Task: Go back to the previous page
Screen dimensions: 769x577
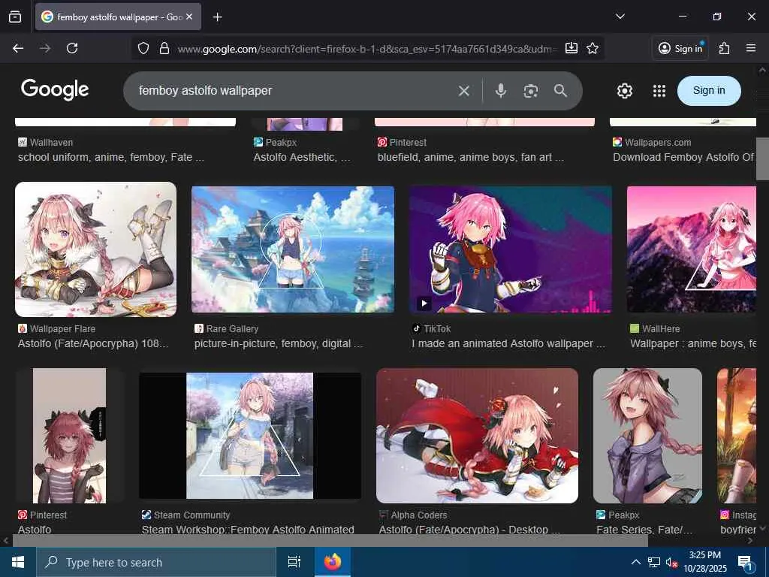Action: coord(18,48)
